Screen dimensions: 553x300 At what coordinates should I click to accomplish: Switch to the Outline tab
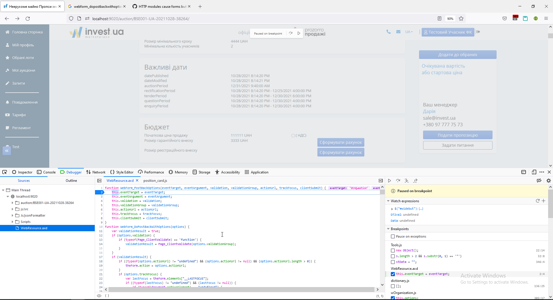(71, 181)
